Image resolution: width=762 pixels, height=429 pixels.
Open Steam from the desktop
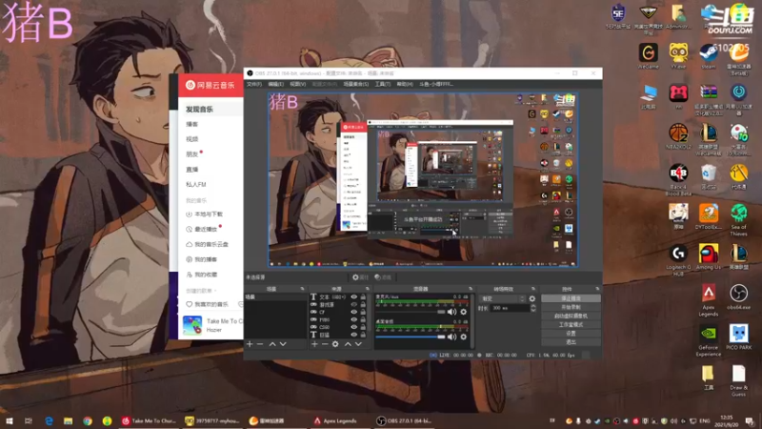[x=708, y=56]
